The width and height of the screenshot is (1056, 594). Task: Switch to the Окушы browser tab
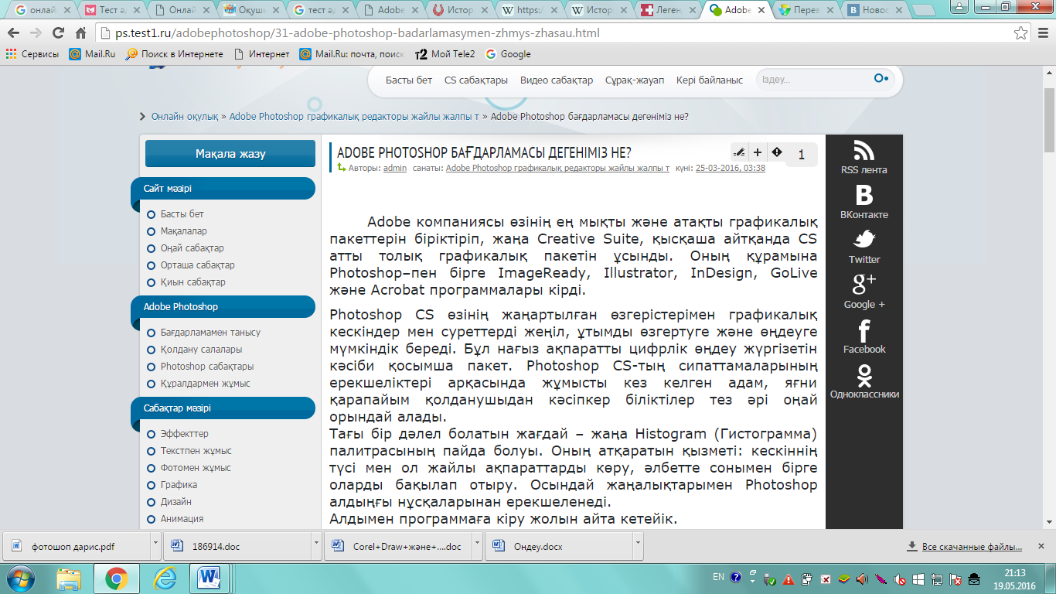[250, 11]
